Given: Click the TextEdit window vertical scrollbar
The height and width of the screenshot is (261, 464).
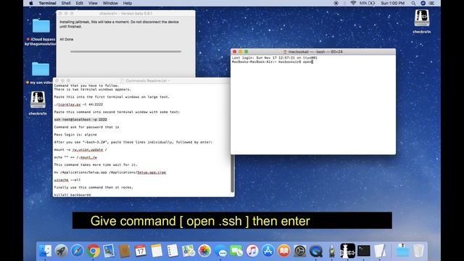Looking at the screenshot, I should [232, 173].
